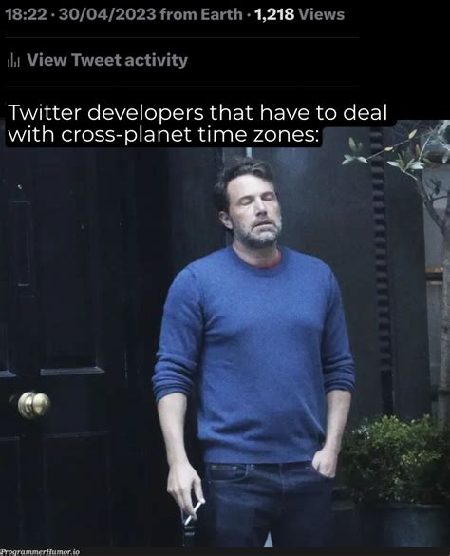Click the hand tucked in jeans pocket
This screenshot has width=450, height=556.
323,460
